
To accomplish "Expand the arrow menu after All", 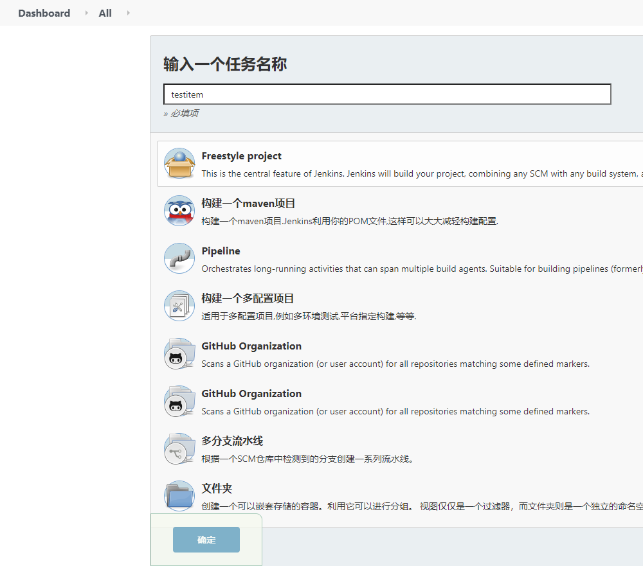I will pyautogui.click(x=128, y=13).
